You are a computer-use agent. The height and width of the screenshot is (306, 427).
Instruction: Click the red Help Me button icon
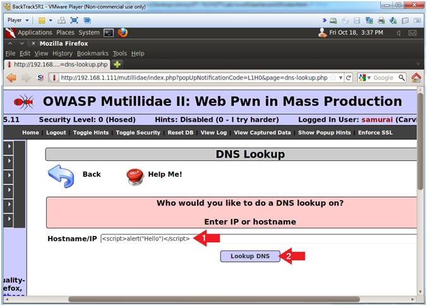135,177
